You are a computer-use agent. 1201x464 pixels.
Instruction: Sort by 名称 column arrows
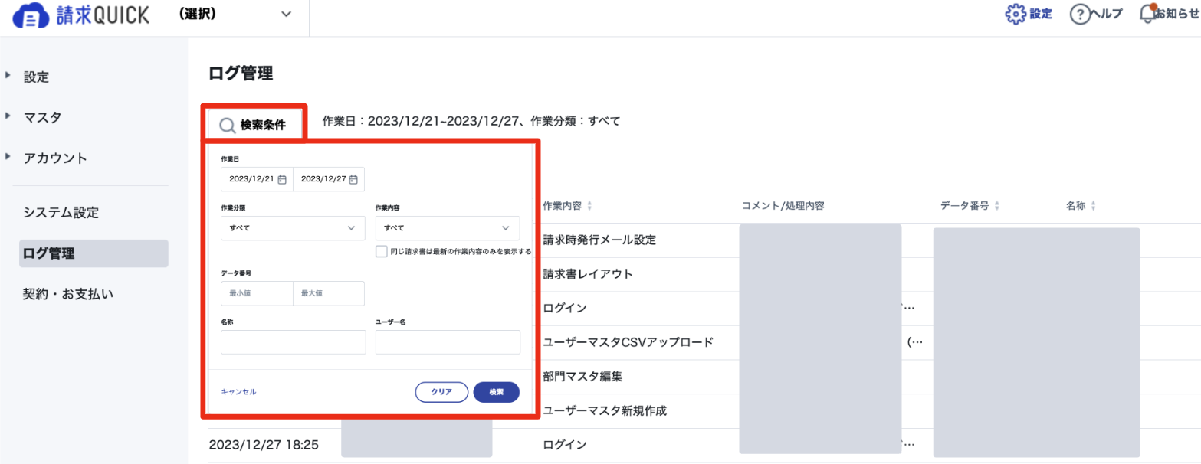[x=1093, y=206]
